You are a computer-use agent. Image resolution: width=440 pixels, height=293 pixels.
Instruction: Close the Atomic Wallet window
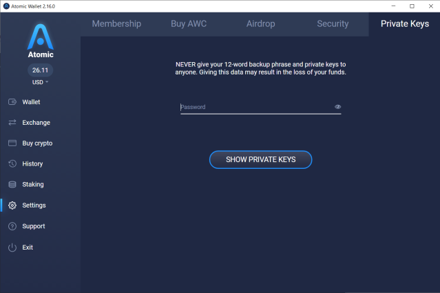[x=431, y=6]
